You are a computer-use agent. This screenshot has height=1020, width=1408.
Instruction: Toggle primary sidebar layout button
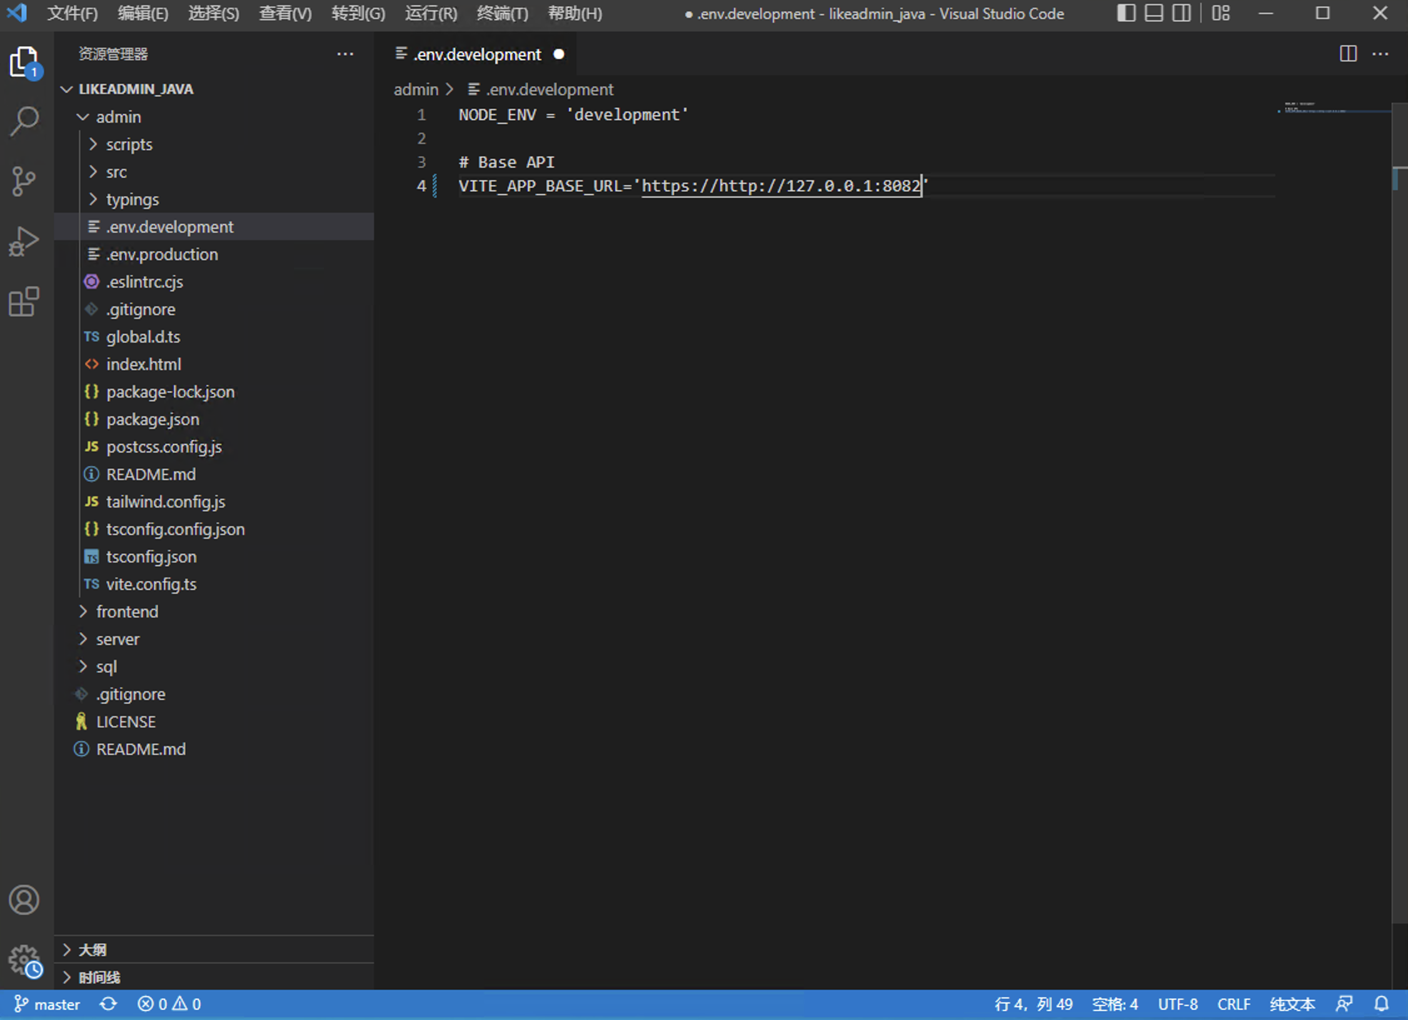point(1126,13)
